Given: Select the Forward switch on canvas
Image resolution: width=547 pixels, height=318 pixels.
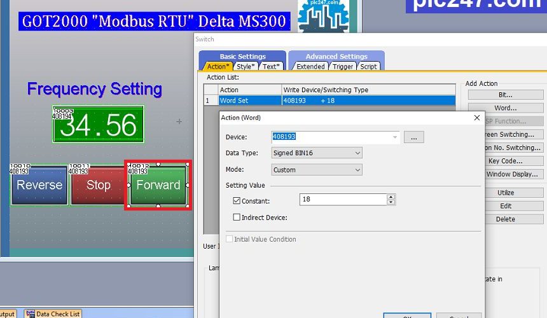Looking at the screenshot, I should click(x=158, y=185).
